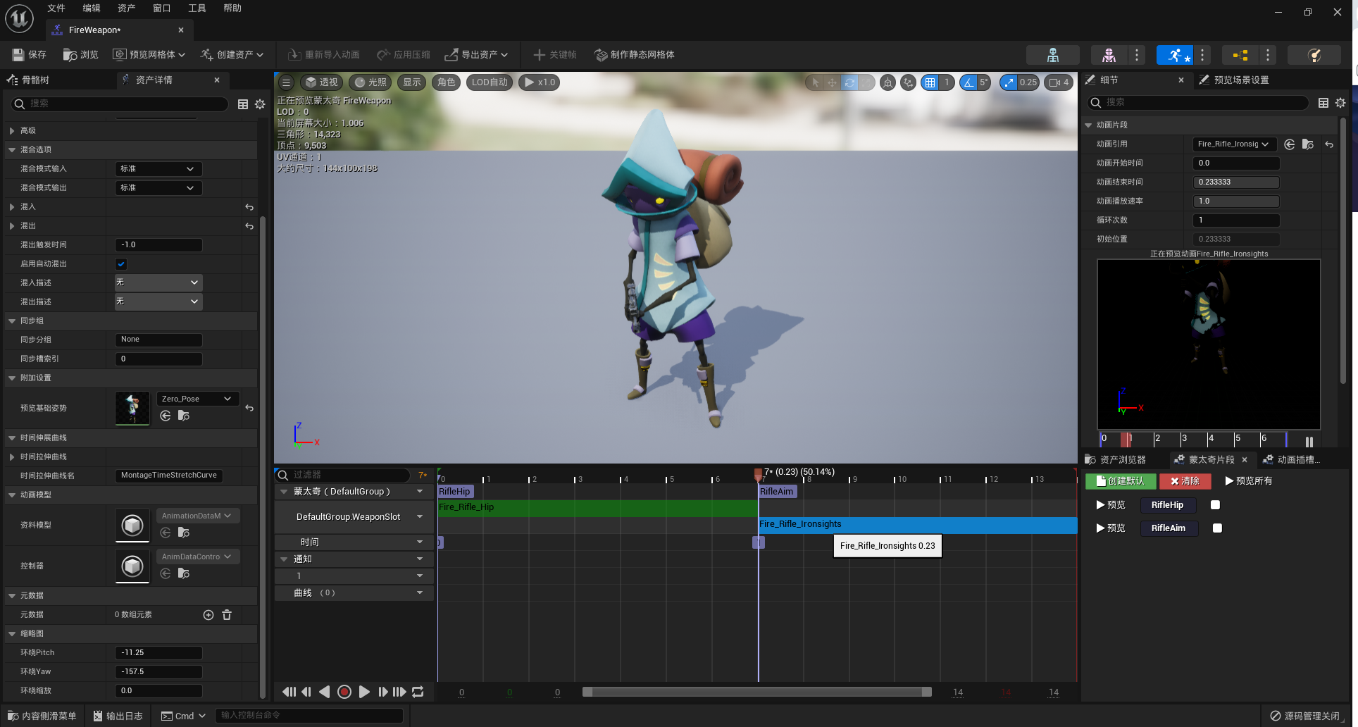Viewport: 1358px width, 727px height.
Task: Collapse 同步组 section
Action: pos(12,321)
